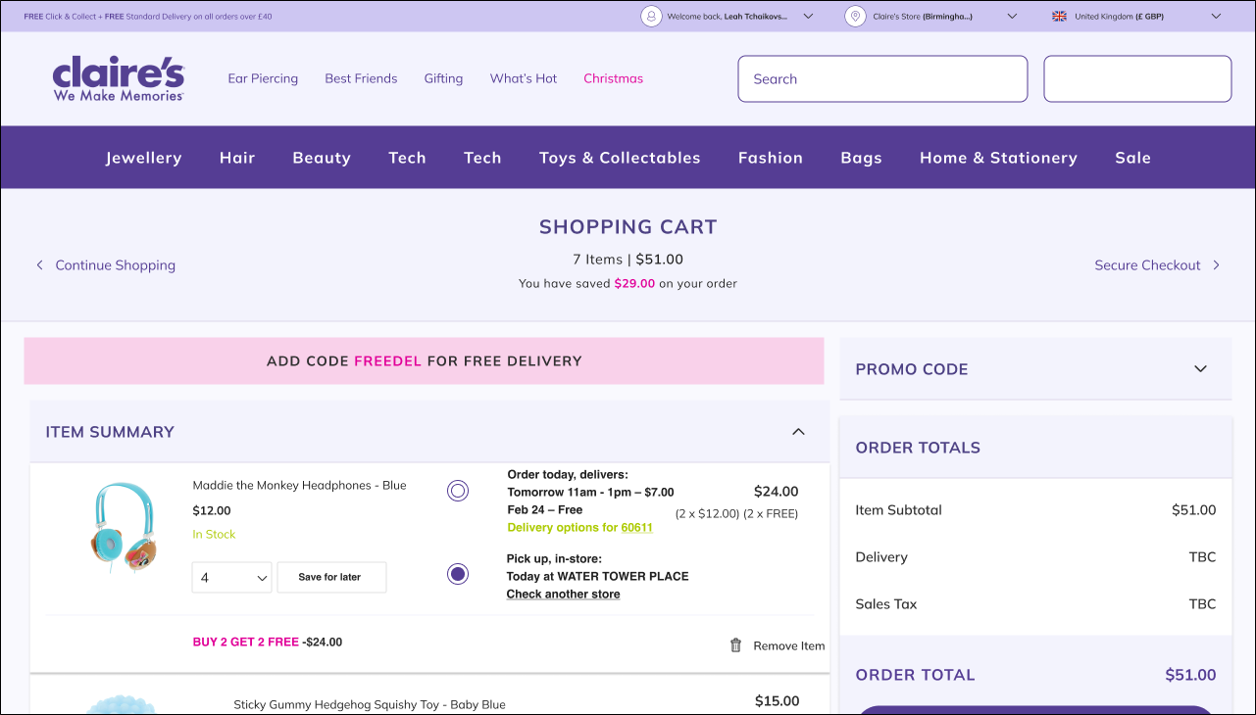Click the trash can icon beside Remove Item
Image resolution: width=1256 pixels, height=715 pixels.
(x=735, y=645)
